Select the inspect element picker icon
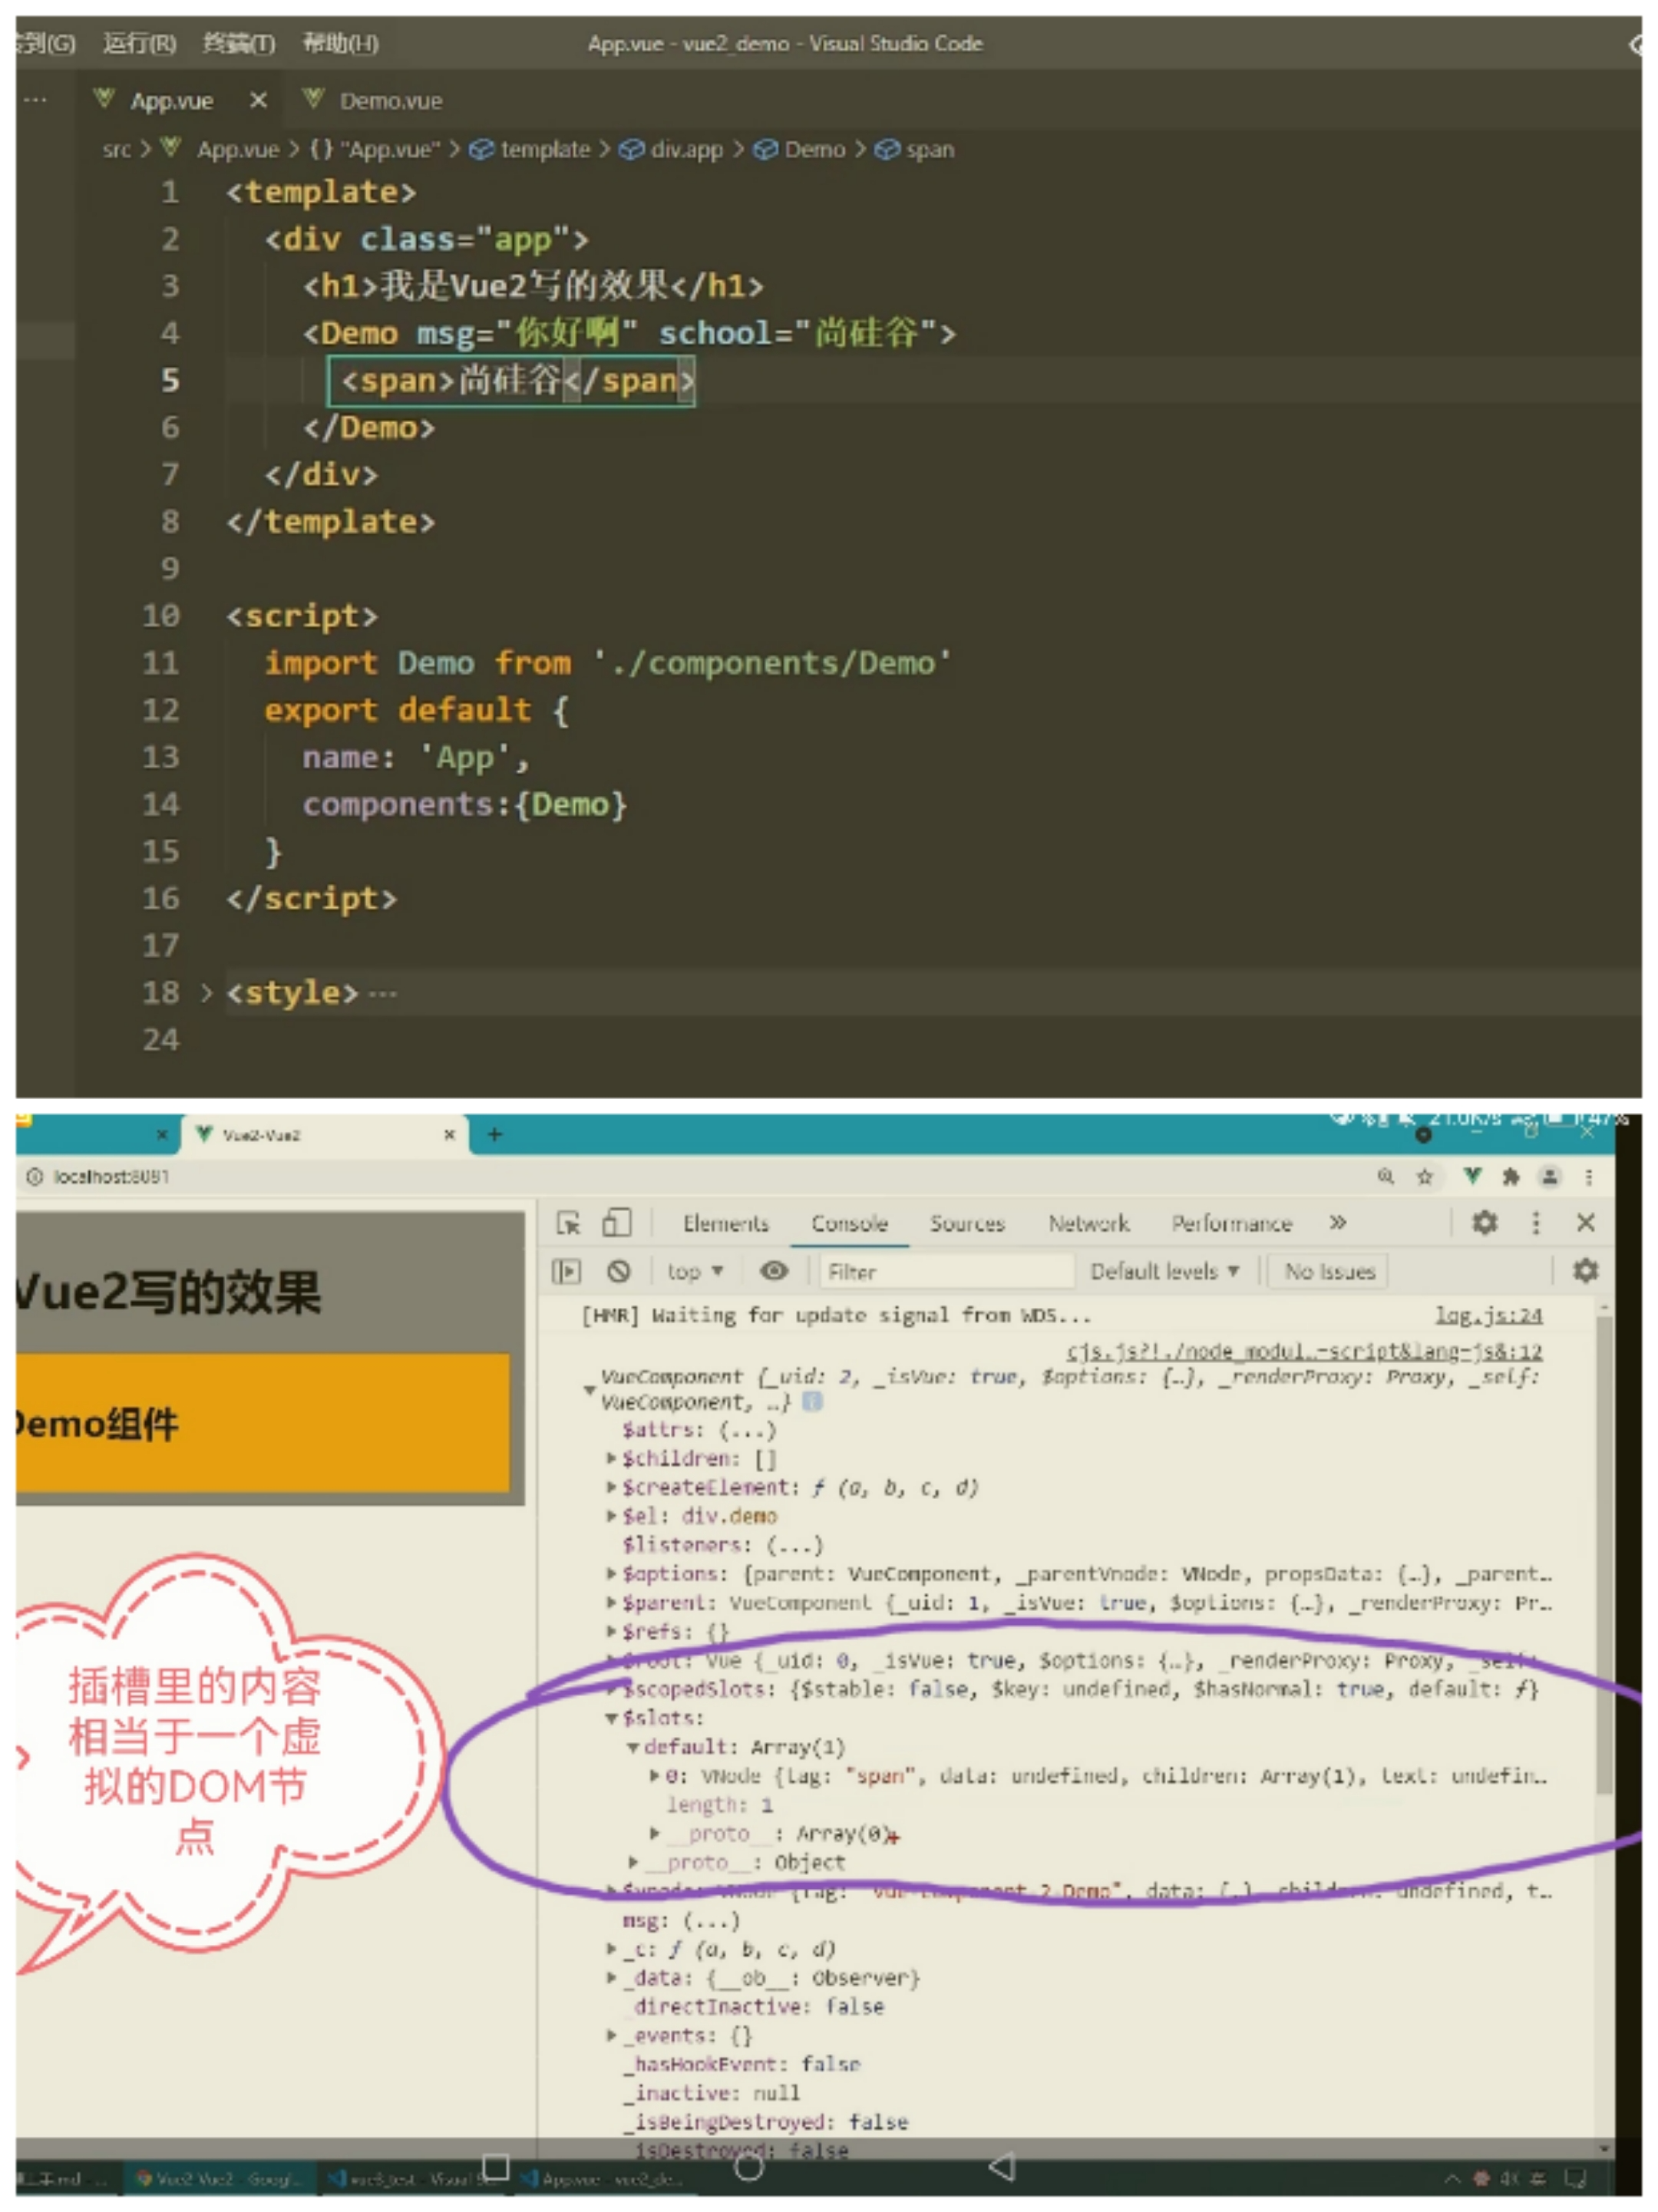Viewport: 1658px width, 2212px height. [568, 1223]
